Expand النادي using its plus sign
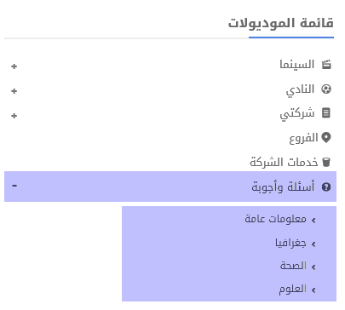345x310 pixels. tap(14, 91)
